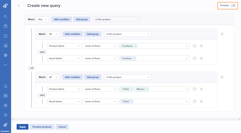Remove the Furnitures label tag

[135, 46]
